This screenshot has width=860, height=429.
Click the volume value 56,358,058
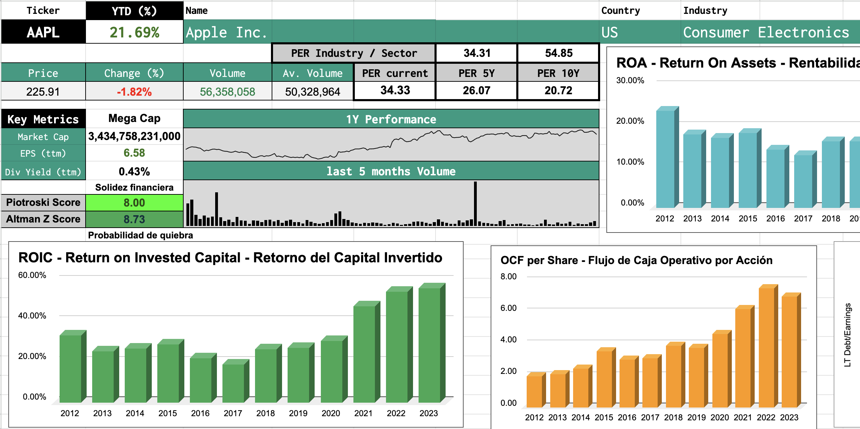(x=227, y=91)
